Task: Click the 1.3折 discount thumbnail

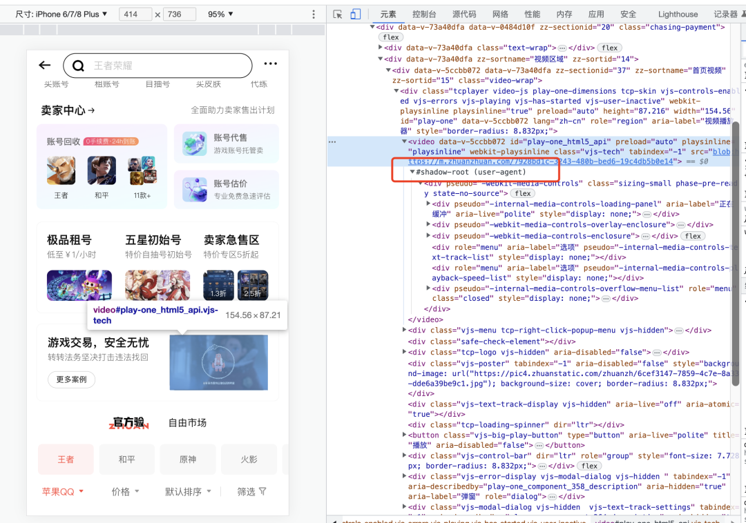Action: pyautogui.click(x=219, y=285)
